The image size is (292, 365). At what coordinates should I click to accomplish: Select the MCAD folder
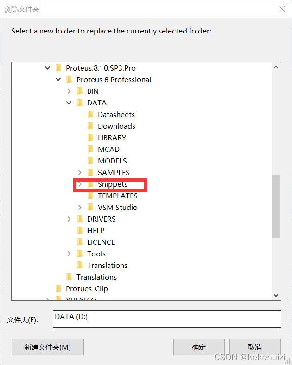click(109, 149)
